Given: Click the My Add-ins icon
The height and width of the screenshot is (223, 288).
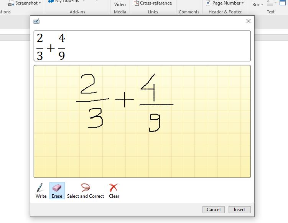Looking at the screenshot, I should [51, 1].
